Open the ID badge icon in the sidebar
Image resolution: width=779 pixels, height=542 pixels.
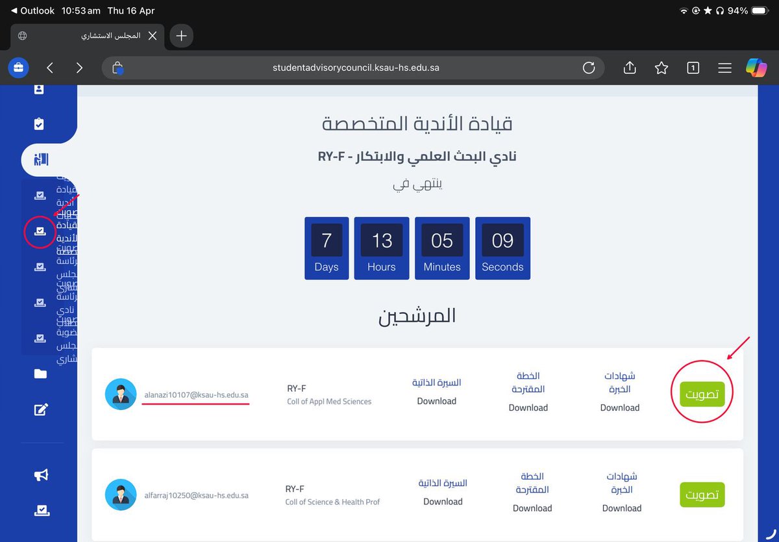[x=39, y=89]
